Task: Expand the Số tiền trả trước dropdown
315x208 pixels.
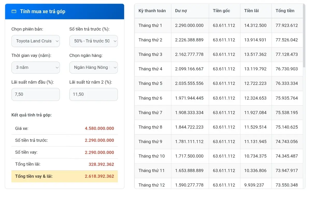Action: (94, 41)
